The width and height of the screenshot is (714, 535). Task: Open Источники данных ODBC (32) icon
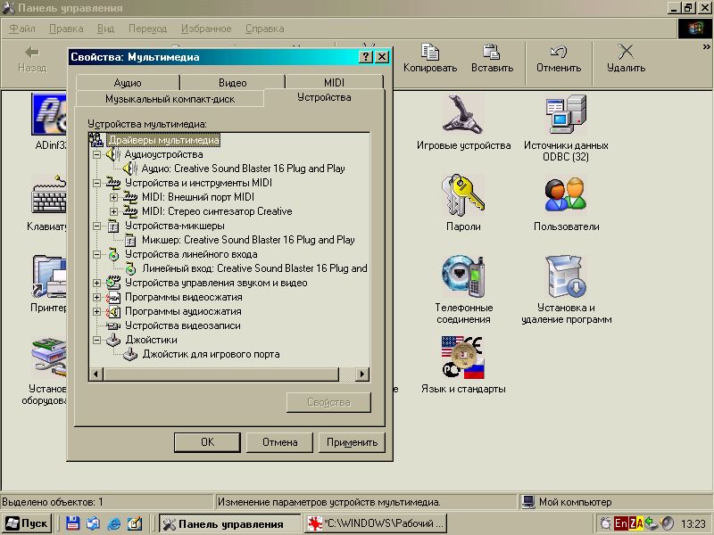(566, 115)
